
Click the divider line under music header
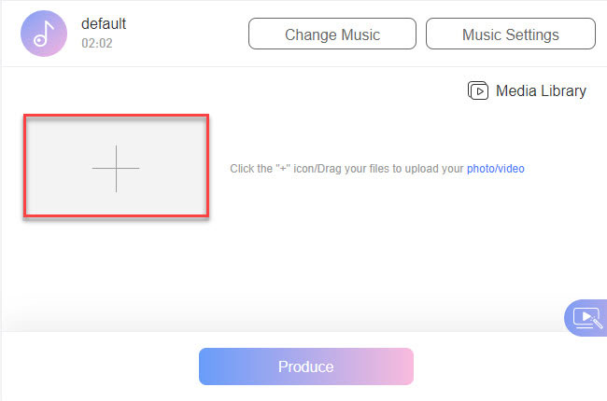click(303, 66)
